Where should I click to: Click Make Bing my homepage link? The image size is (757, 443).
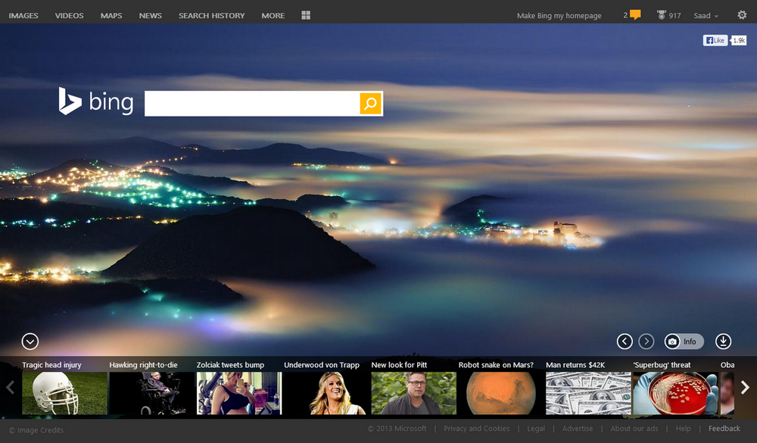[x=559, y=16]
